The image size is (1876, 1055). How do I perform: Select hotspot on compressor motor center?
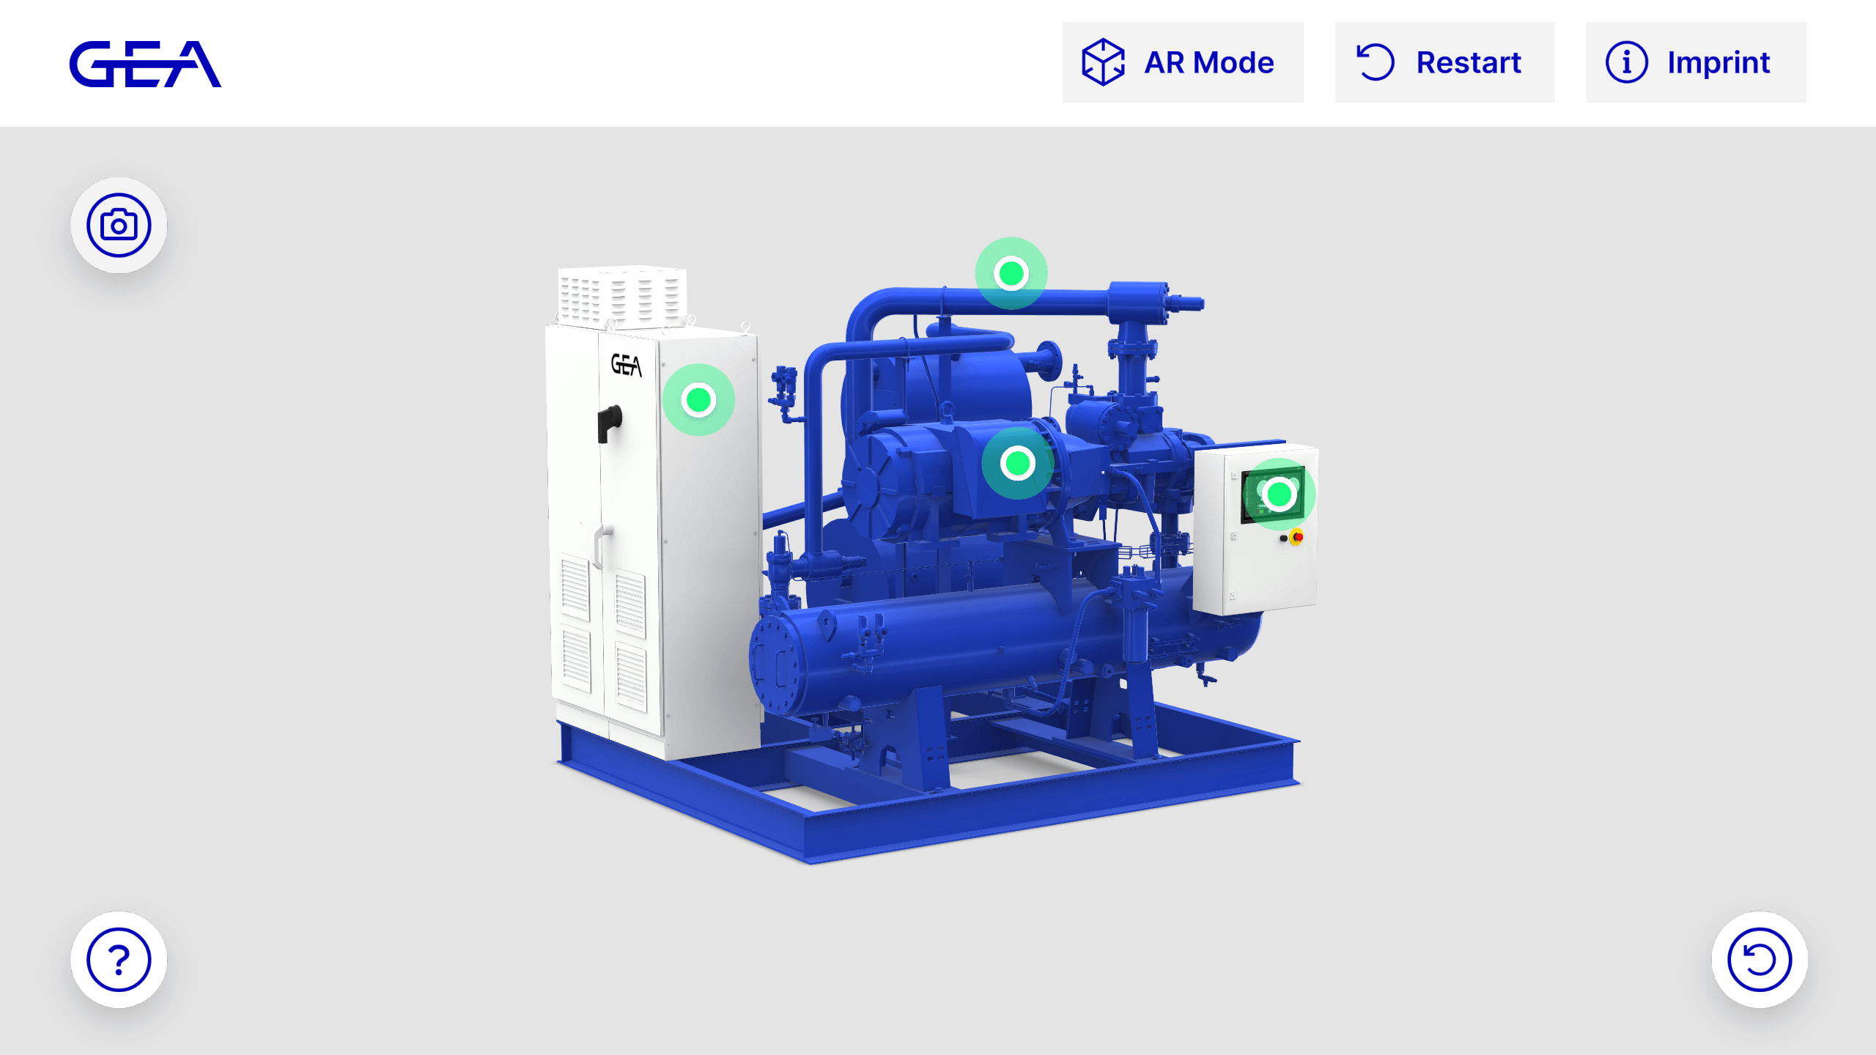click(1018, 463)
